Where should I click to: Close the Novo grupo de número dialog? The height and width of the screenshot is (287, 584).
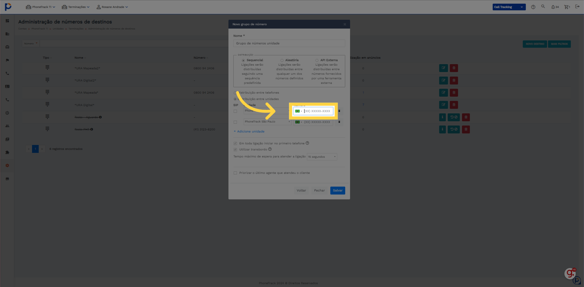[345, 24]
